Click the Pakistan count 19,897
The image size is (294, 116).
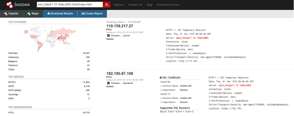click(86, 53)
